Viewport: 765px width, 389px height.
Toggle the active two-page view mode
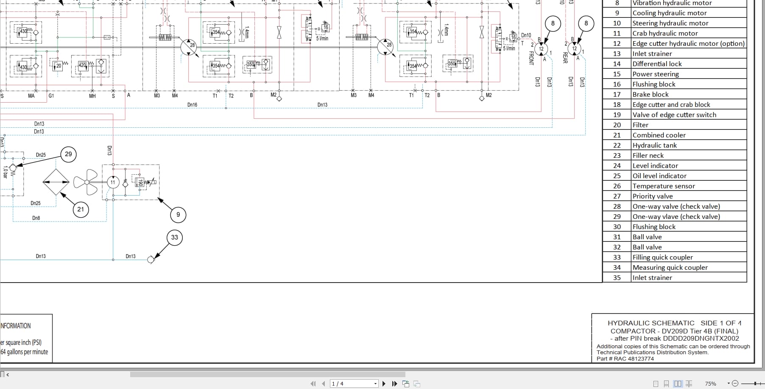(678, 383)
